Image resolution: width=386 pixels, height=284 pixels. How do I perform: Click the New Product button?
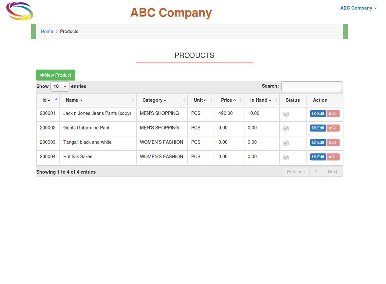[56, 75]
